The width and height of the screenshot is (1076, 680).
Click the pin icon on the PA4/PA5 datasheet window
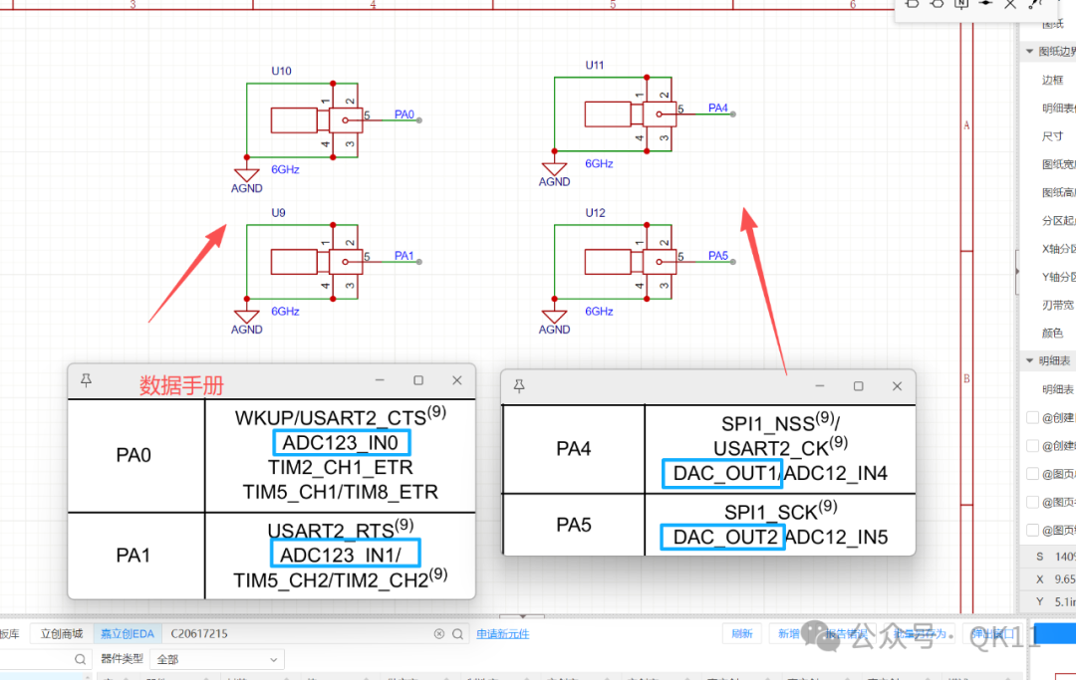(x=519, y=386)
